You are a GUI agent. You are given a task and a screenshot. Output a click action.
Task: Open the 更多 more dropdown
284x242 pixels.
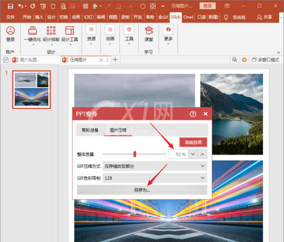168,35
